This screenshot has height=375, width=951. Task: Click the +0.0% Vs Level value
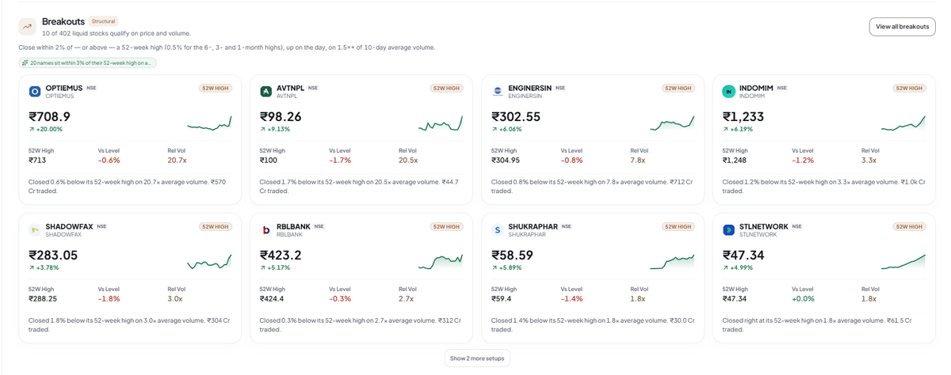[x=803, y=298]
